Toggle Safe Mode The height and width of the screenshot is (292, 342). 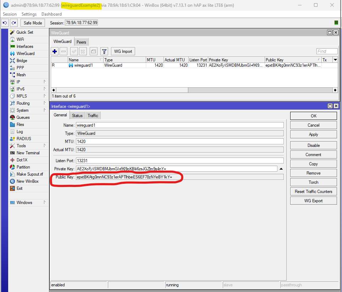[x=33, y=23]
